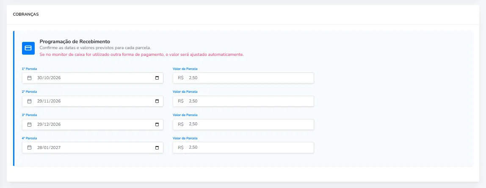486x188 pixels.
Task: Click calendar icon left of 28/01/2027
Action: (x=30, y=148)
